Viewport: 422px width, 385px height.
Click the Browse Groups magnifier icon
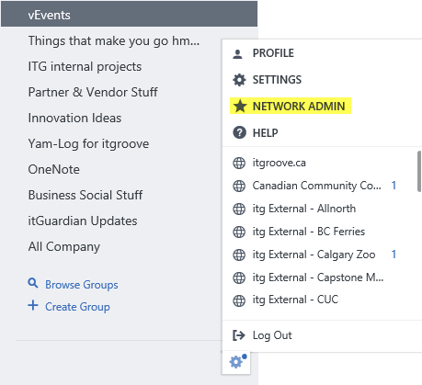(x=33, y=283)
